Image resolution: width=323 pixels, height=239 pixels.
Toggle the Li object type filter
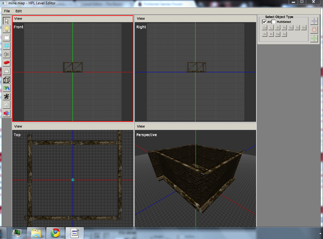(x=271, y=28)
